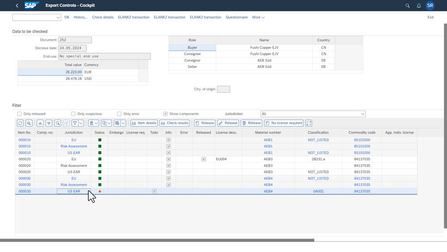This screenshot has width=447, height=252.
Task: Open the Questionnaire menu item
Action: [236, 17]
